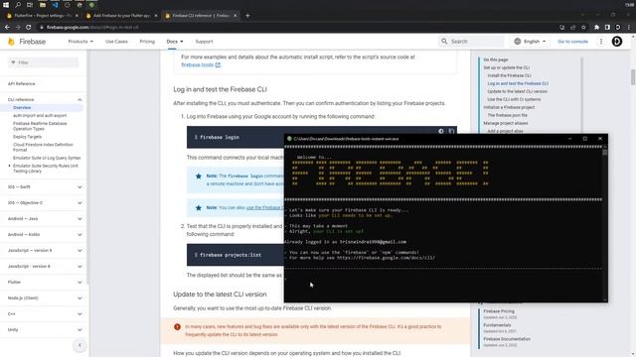636x357 pixels.
Task: Jump to Update to the latest CLI version
Action: pos(517,91)
